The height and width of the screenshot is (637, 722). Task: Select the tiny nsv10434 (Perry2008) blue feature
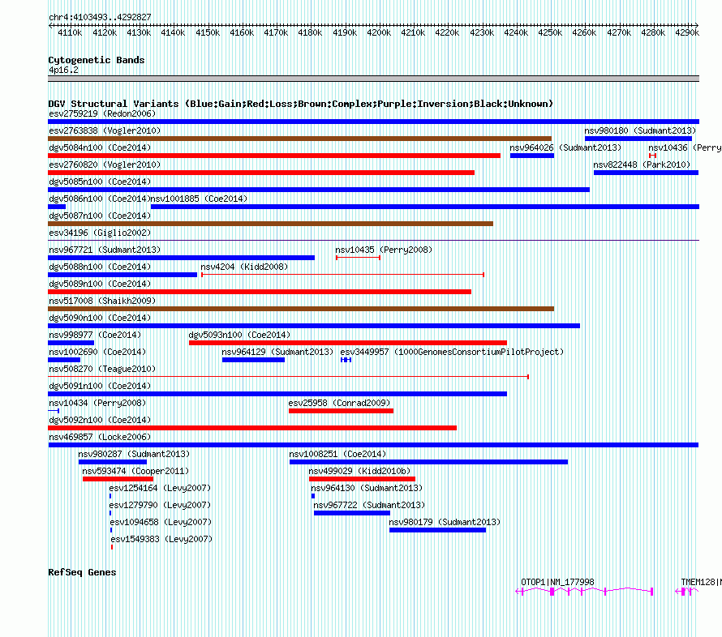(54, 411)
